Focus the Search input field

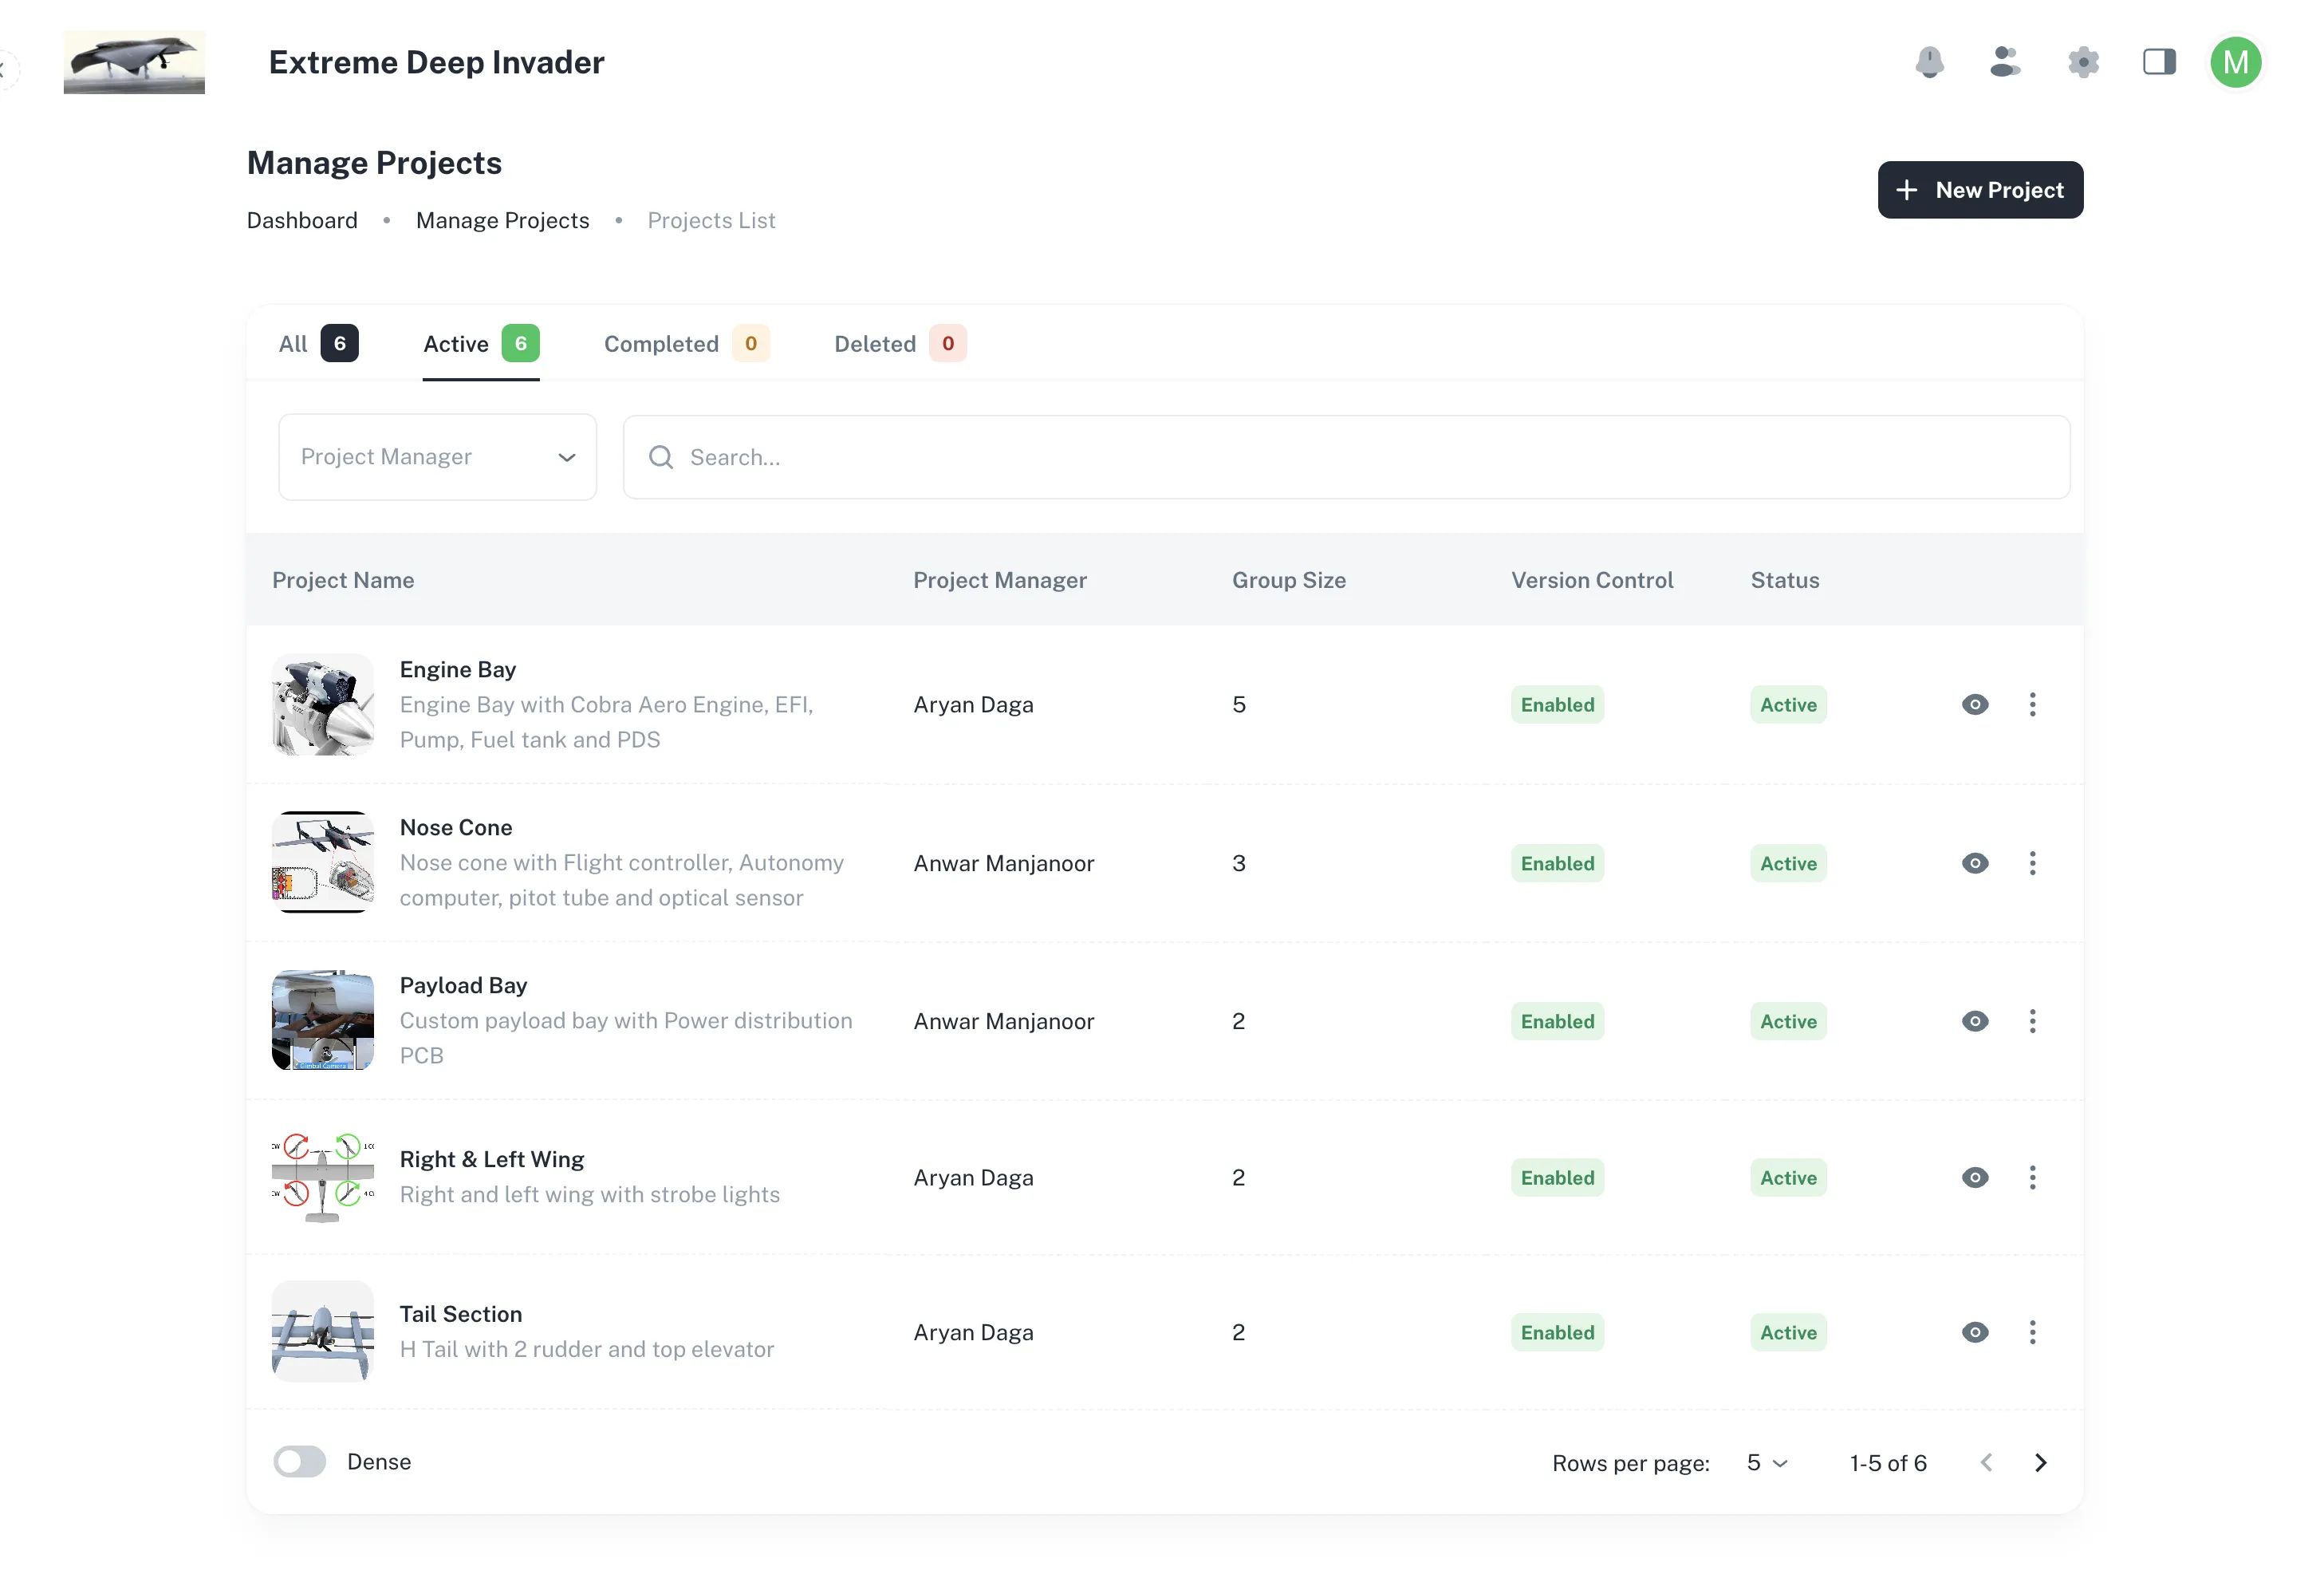click(1346, 457)
